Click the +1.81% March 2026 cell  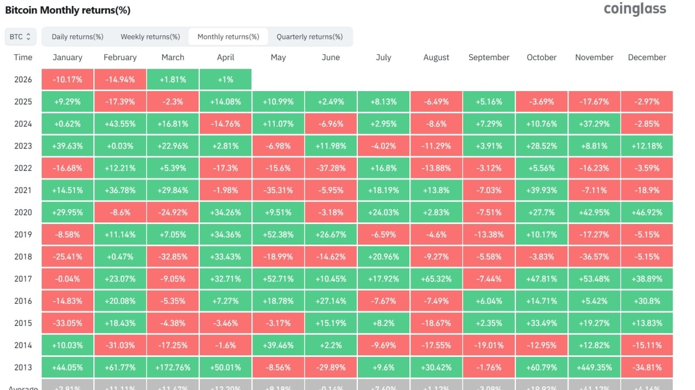coord(173,80)
